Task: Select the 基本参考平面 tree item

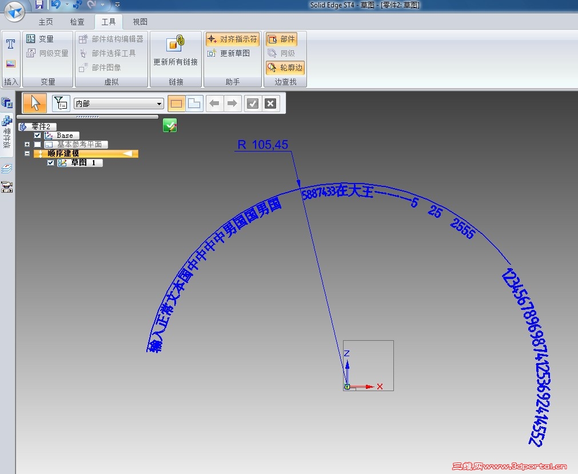Action: tap(76, 145)
